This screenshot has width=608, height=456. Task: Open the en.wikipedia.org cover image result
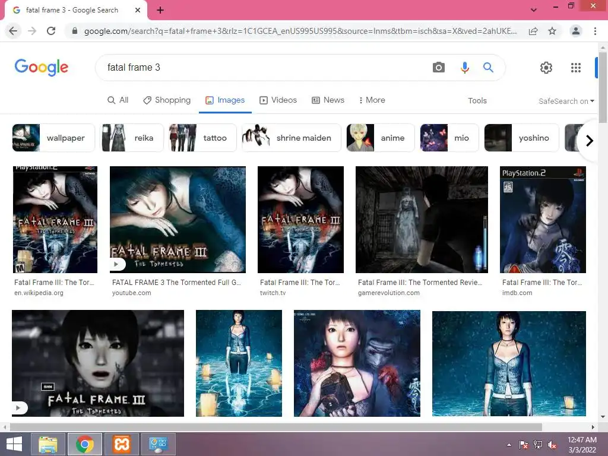coord(55,220)
